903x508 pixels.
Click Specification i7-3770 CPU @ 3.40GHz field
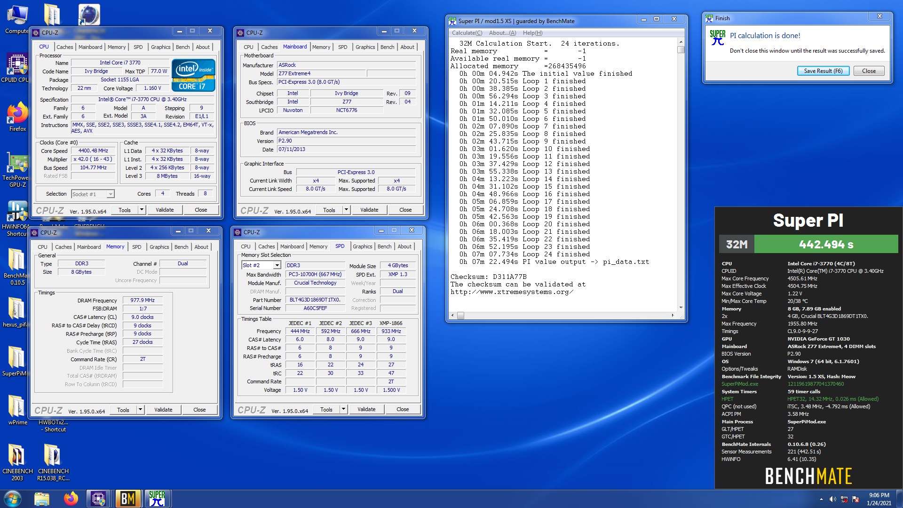(142, 99)
